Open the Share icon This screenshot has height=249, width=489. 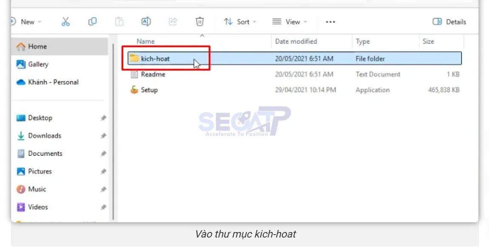pyautogui.click(x=173, y=22)
